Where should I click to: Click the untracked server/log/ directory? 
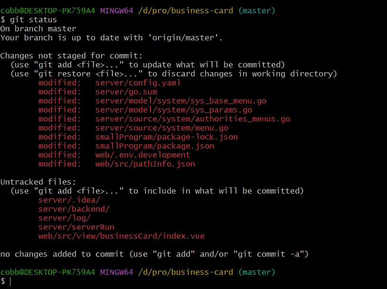point(64,218)
